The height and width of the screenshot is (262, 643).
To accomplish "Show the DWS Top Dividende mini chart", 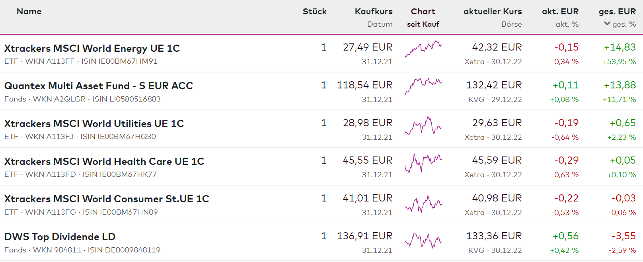I will point(423,240).
